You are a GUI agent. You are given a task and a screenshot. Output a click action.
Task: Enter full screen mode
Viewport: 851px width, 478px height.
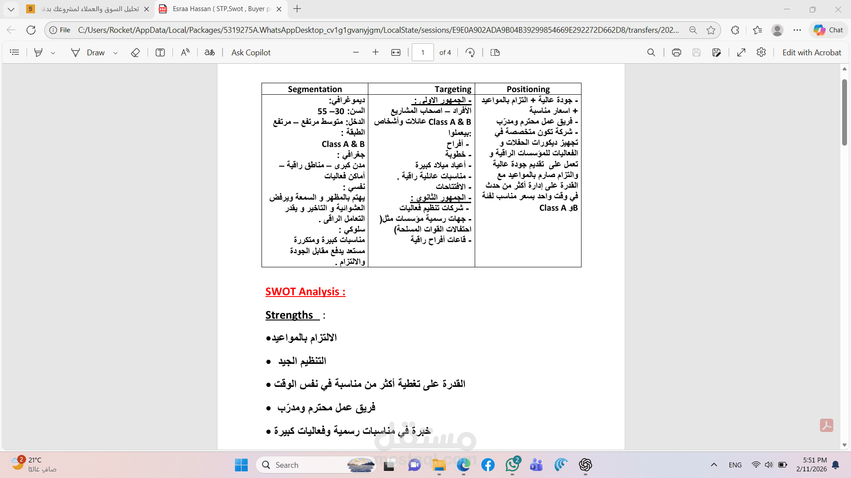pyautogui.click(x=741, y=52)
